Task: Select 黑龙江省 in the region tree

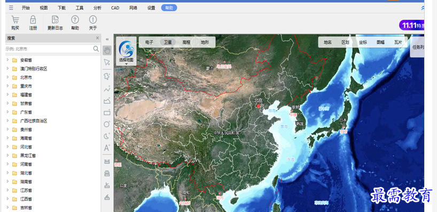Action: 28,156
